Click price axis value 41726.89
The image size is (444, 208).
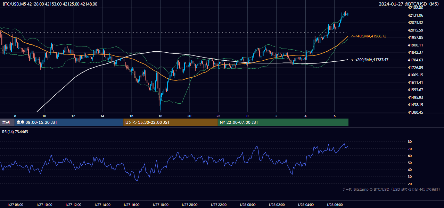[415, 68]
